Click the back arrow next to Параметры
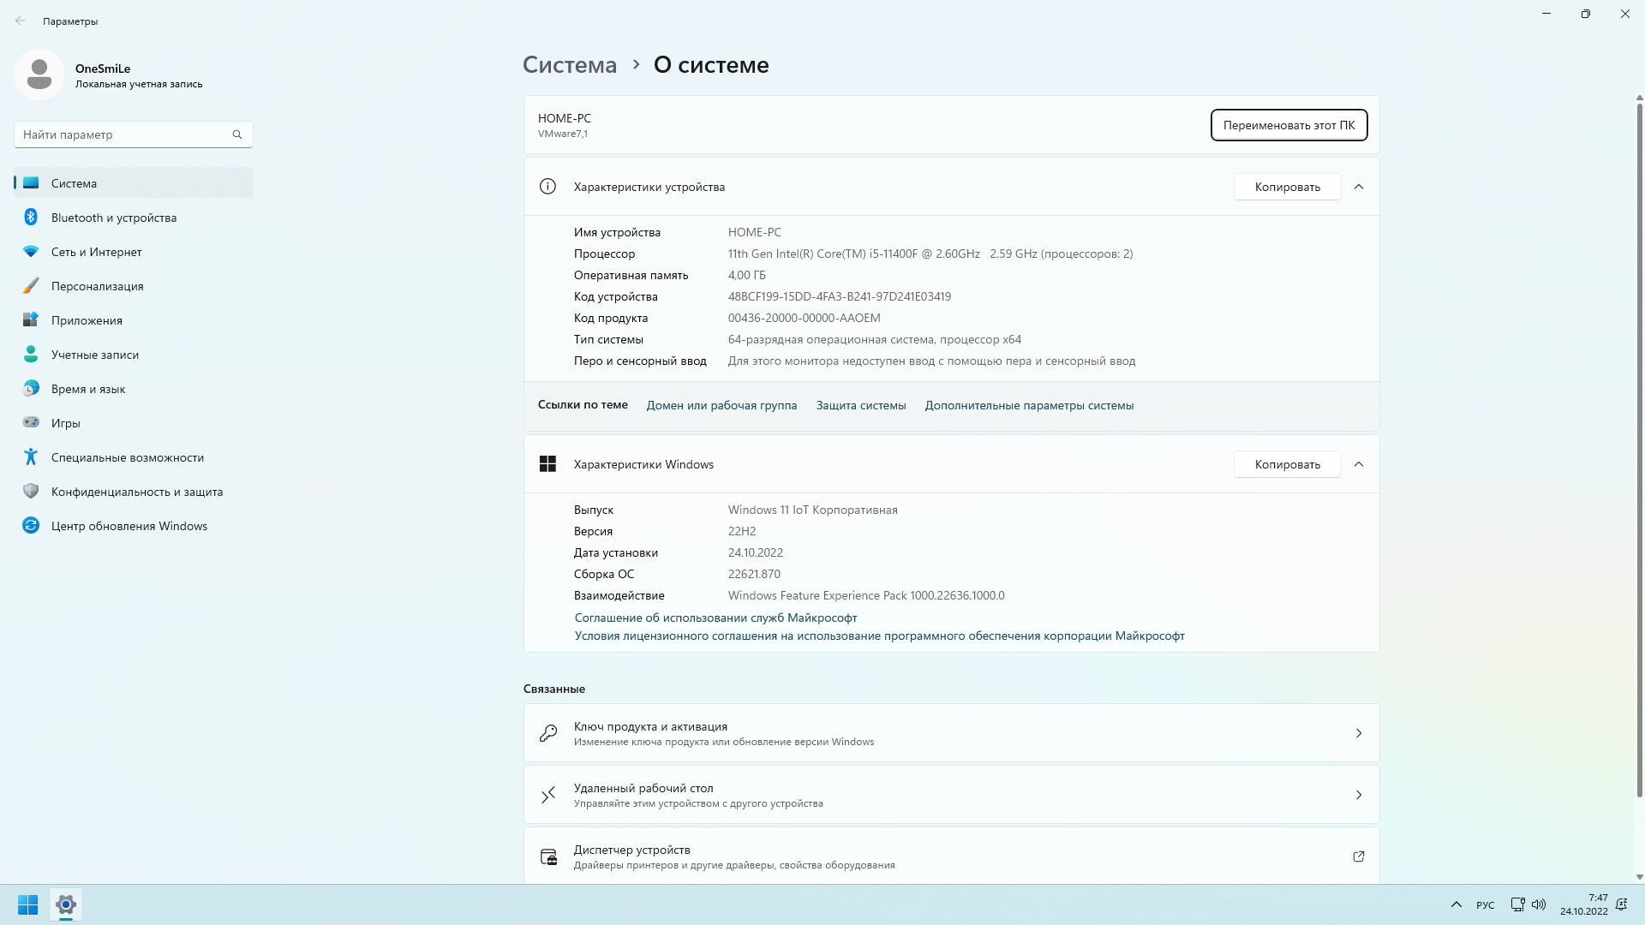The width and height of the screenshot is (1645, 925). [21, 21]
